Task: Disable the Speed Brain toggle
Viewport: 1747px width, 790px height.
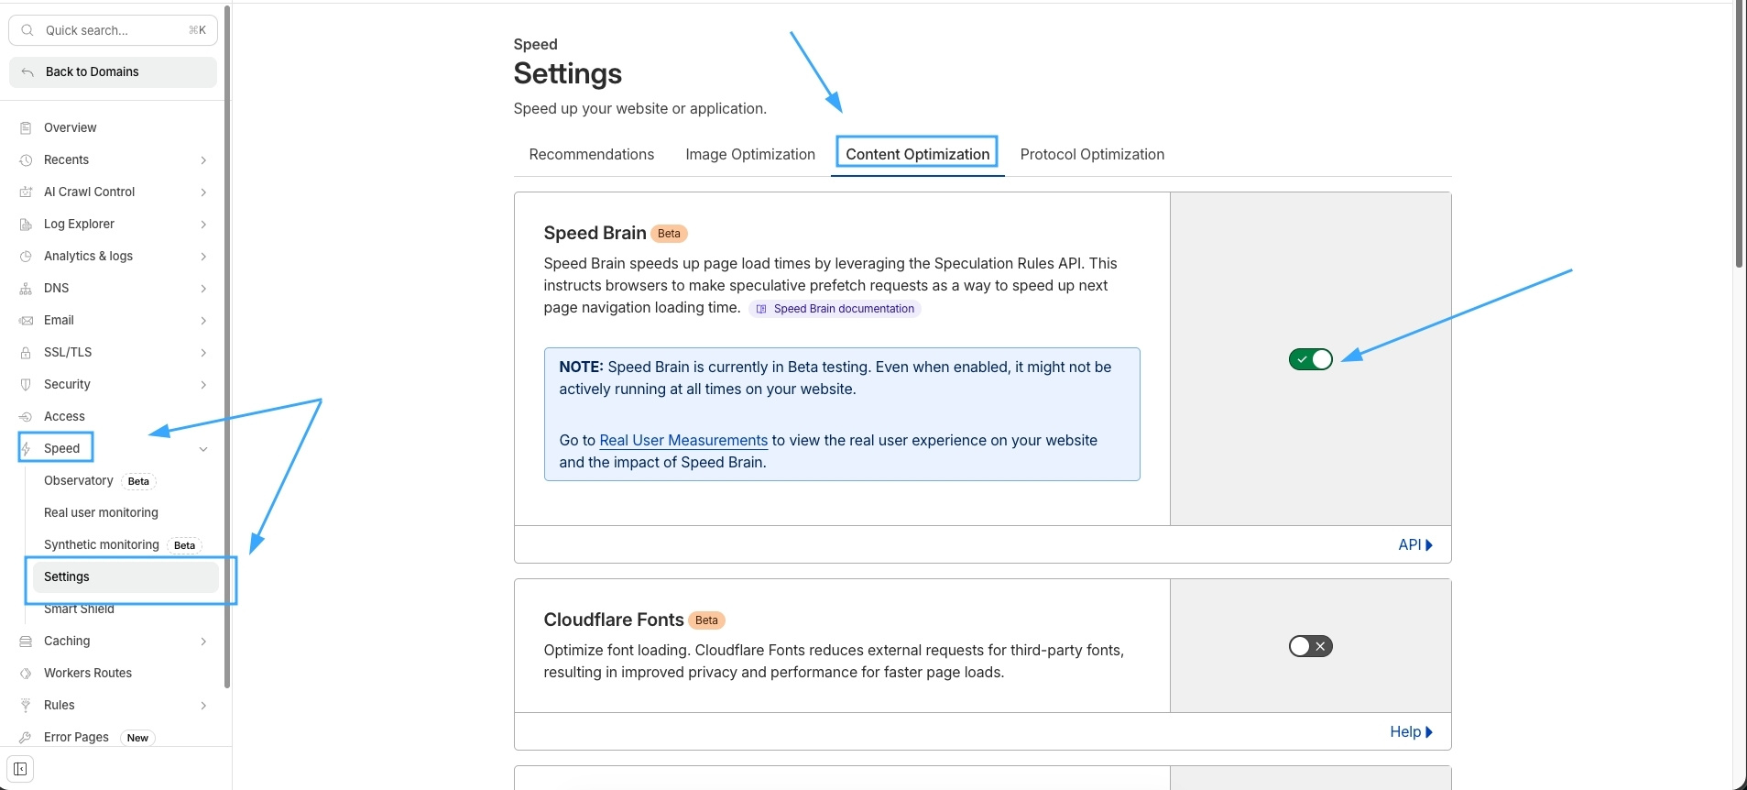Action: tap(1310, 359)
